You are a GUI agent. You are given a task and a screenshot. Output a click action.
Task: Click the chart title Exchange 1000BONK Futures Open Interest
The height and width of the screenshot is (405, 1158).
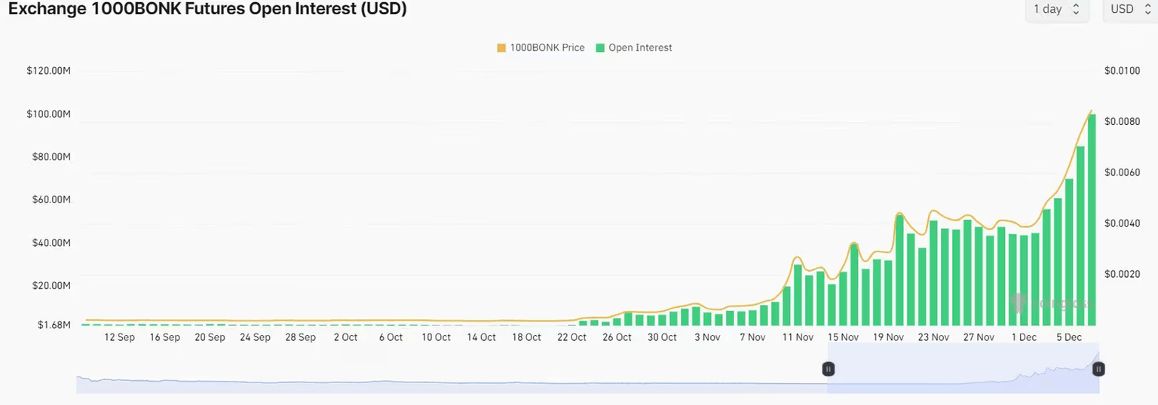(207, 10)
